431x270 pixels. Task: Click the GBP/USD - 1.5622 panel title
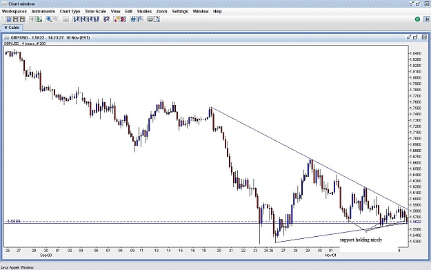pyautogui.click(x=50, y=38)
